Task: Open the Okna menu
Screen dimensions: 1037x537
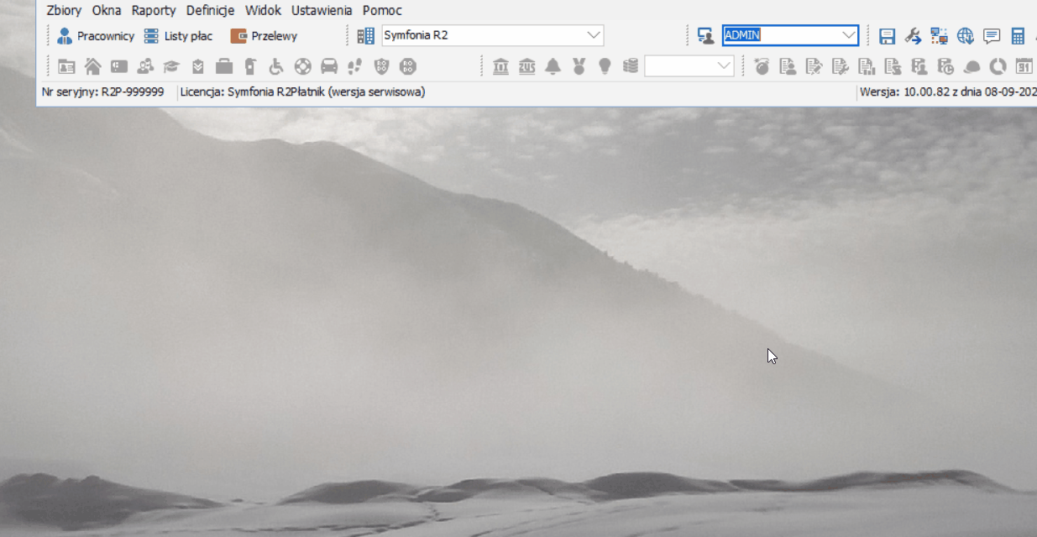Action: coord(107,11)
